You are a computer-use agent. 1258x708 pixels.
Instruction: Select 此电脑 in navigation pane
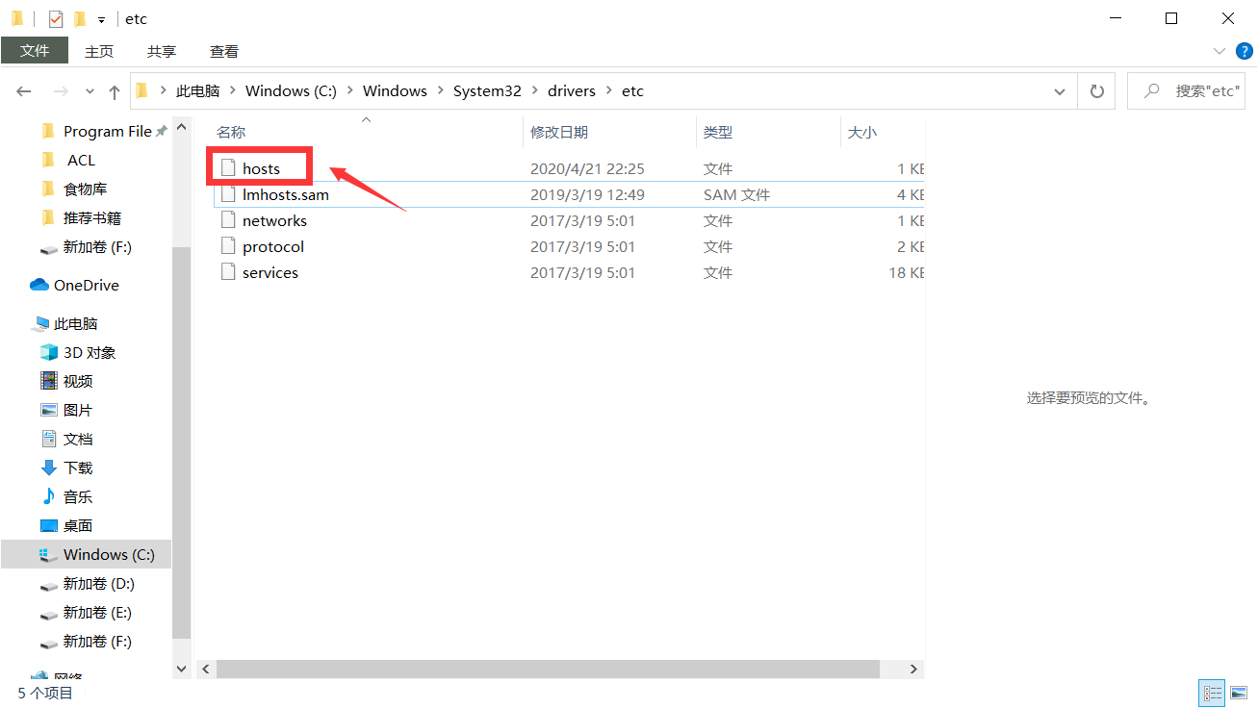[x=75, y=323]
